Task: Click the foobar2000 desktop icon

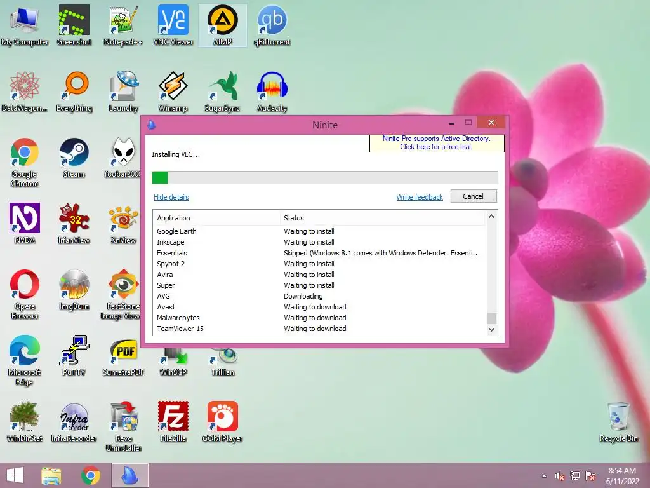Action: click(x=123, y=158)
